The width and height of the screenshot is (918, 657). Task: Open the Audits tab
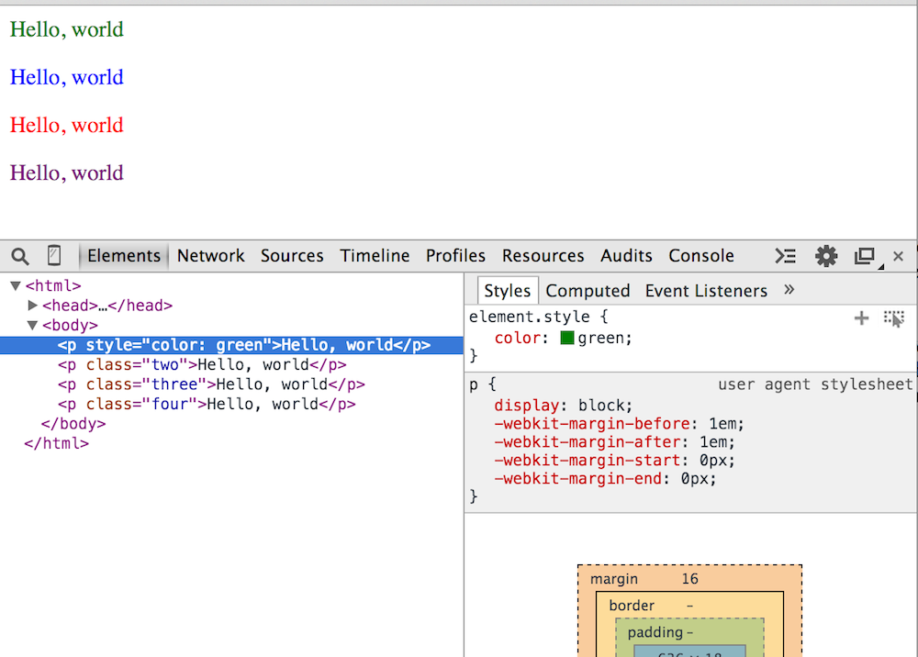tap(626, 256)
